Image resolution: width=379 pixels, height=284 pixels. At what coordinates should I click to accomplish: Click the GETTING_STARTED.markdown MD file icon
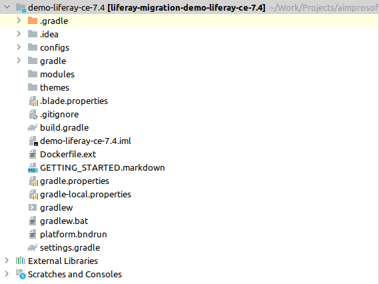click(x=33, y=167)
